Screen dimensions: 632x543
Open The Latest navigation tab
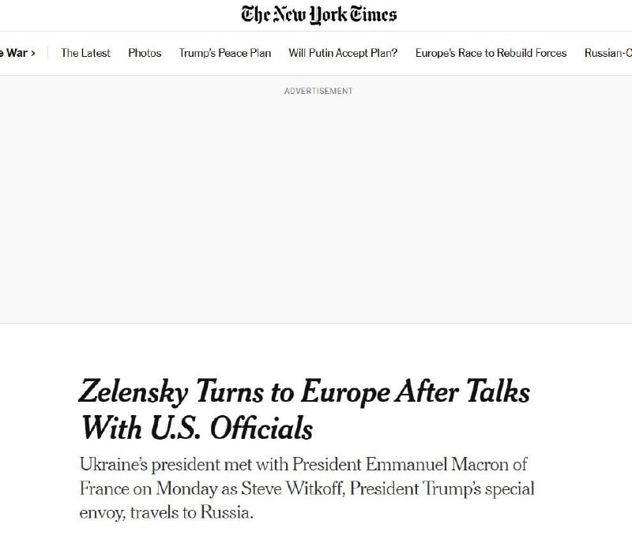(85, 53)
